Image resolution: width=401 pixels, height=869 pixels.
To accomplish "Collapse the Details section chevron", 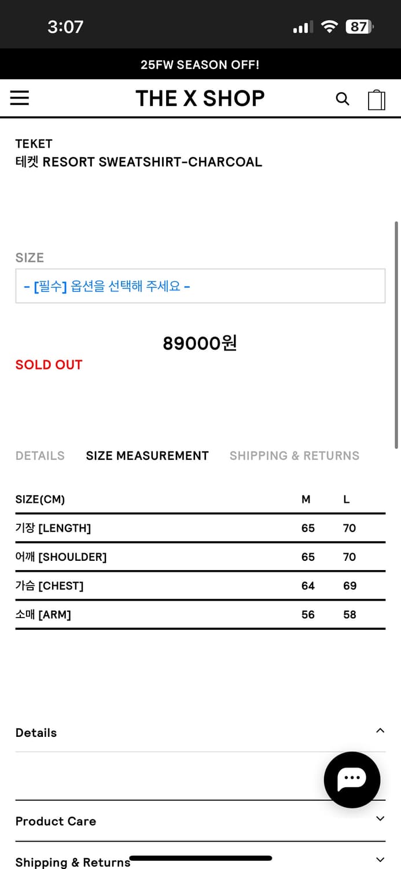I will pos(380,731).
